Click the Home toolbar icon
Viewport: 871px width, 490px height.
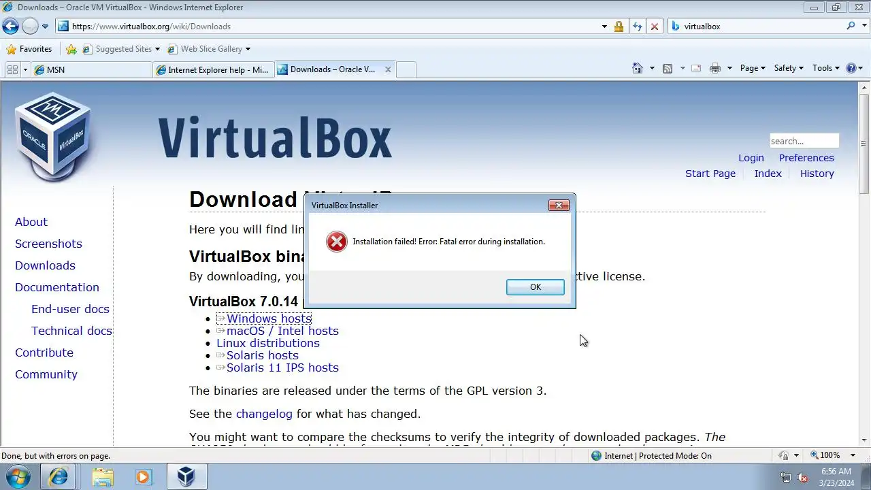coord(638,68)
